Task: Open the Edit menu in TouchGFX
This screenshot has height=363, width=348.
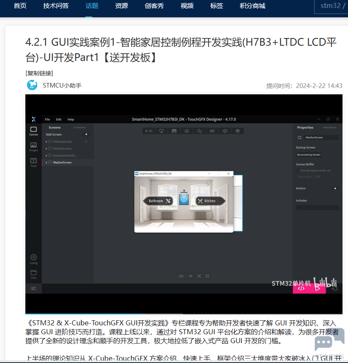Action: pos(58,119)
